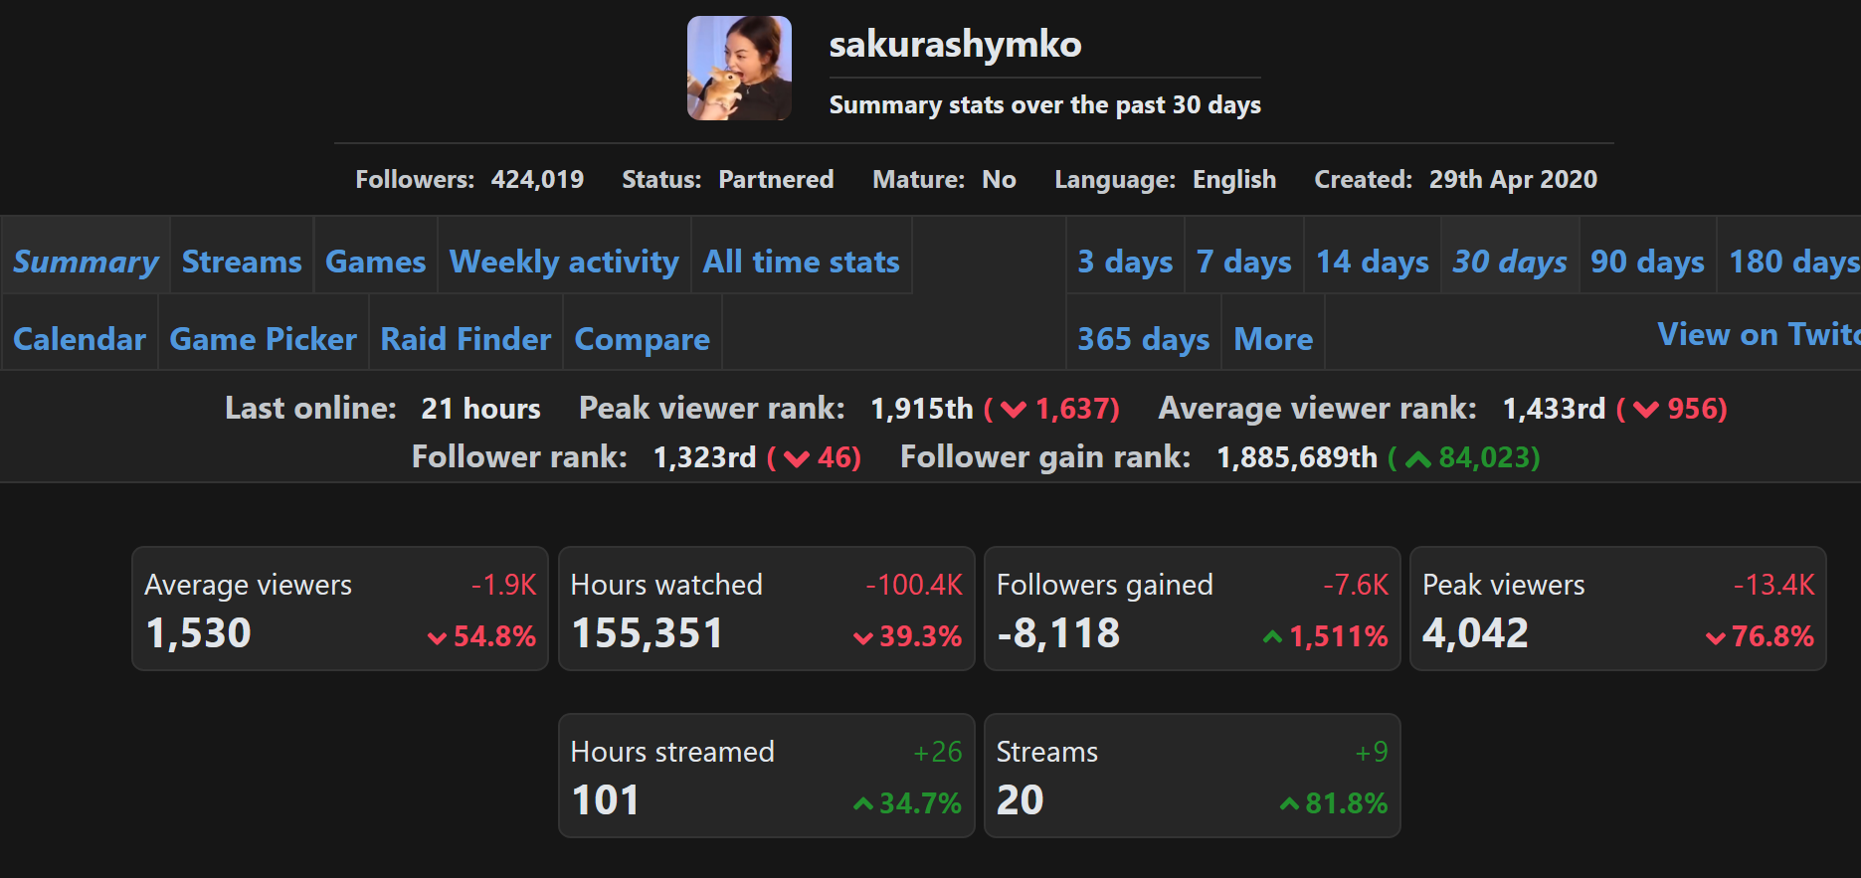This screenshot has width=1861, height=878.
Task: View the All time stats tab
Action: [x=802, y=262]
